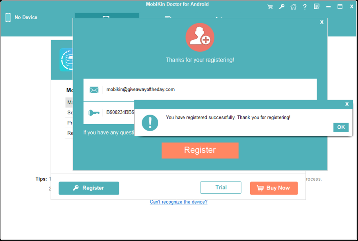Close the registration success popup with X
The image size is (358, 241).
click(x=346, y=104)
